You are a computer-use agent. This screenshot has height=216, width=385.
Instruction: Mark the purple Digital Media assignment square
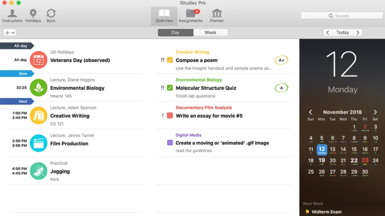[x=170, y=143]
